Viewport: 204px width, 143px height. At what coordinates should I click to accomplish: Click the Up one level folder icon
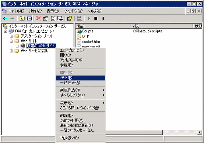pyautogui.click(x=22, y=19)
